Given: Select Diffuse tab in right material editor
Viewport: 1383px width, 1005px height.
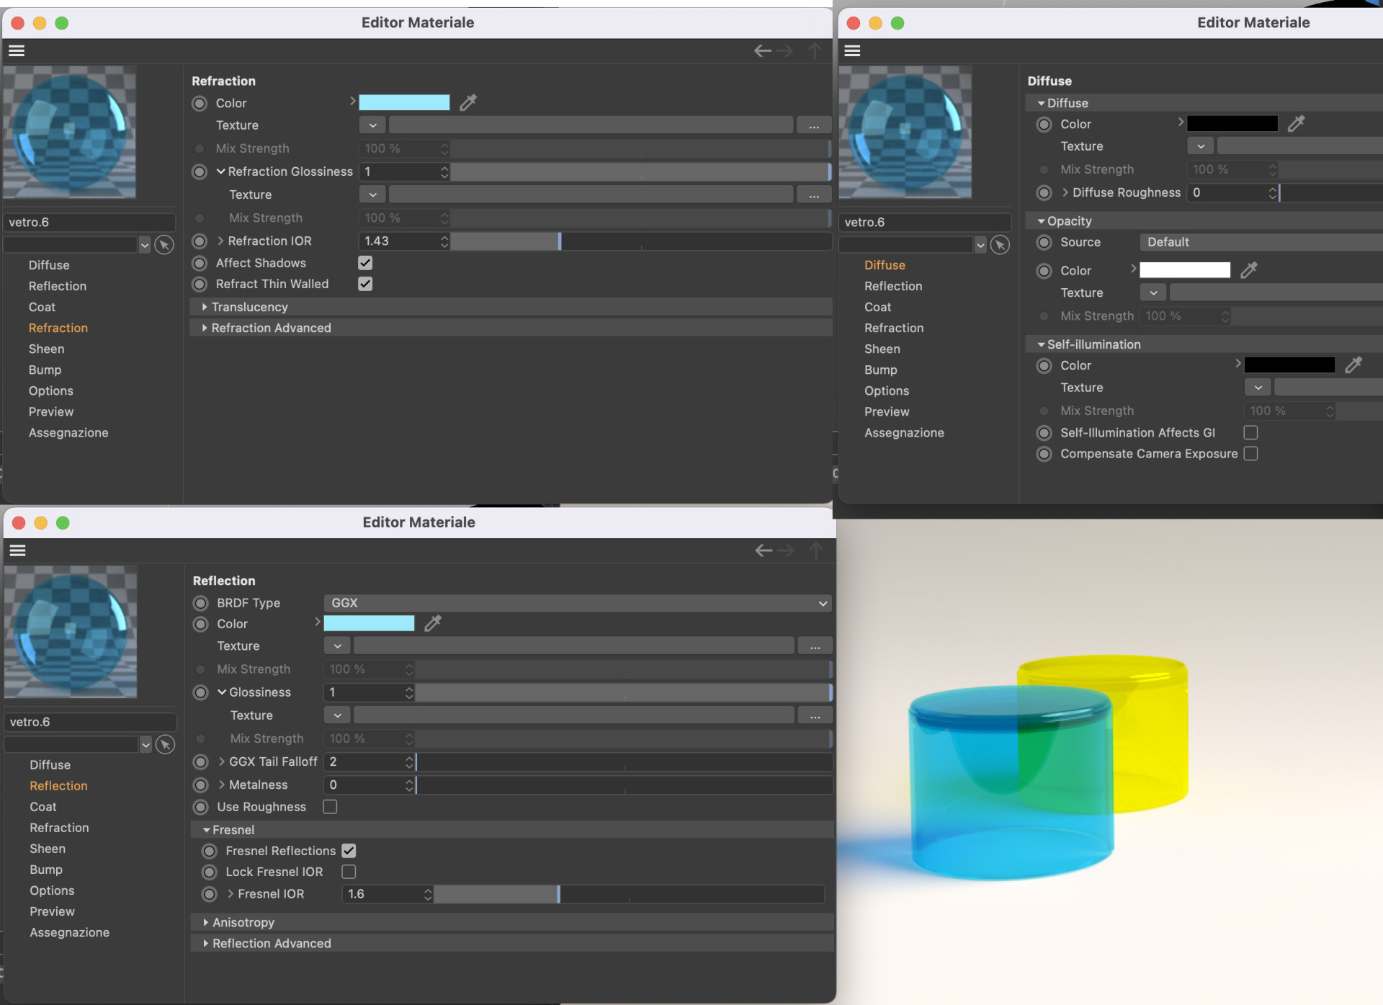Looking at the screenshot, I should (884, 264).
